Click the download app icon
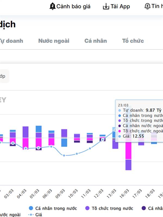Viewport: 163px width, 217px height. (x=106, y=6)
